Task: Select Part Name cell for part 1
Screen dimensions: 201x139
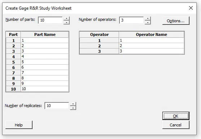Action: tap(45, 41)
